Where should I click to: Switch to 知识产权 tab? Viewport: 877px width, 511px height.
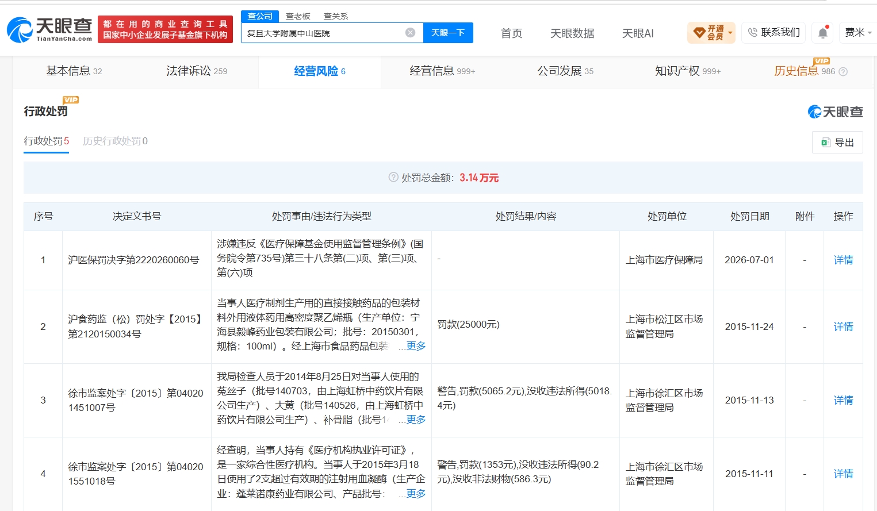[688, 71]
